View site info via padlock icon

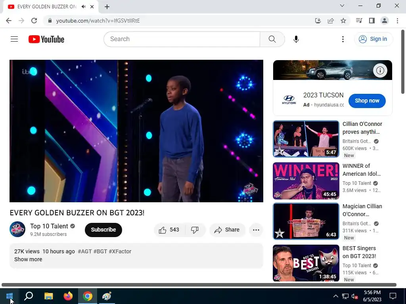tap(50, 21)
